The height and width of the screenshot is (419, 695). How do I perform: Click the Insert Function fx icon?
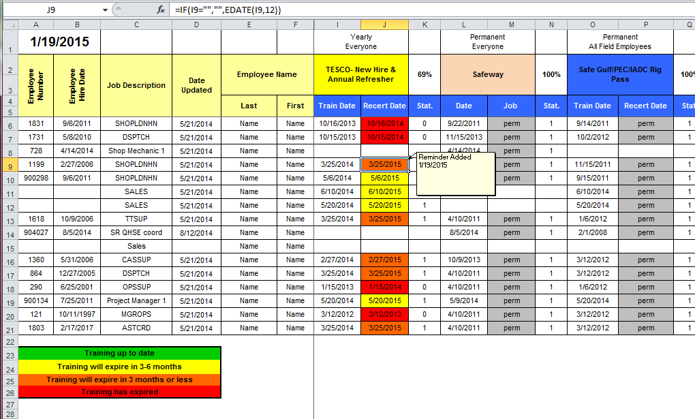(161, 10)
